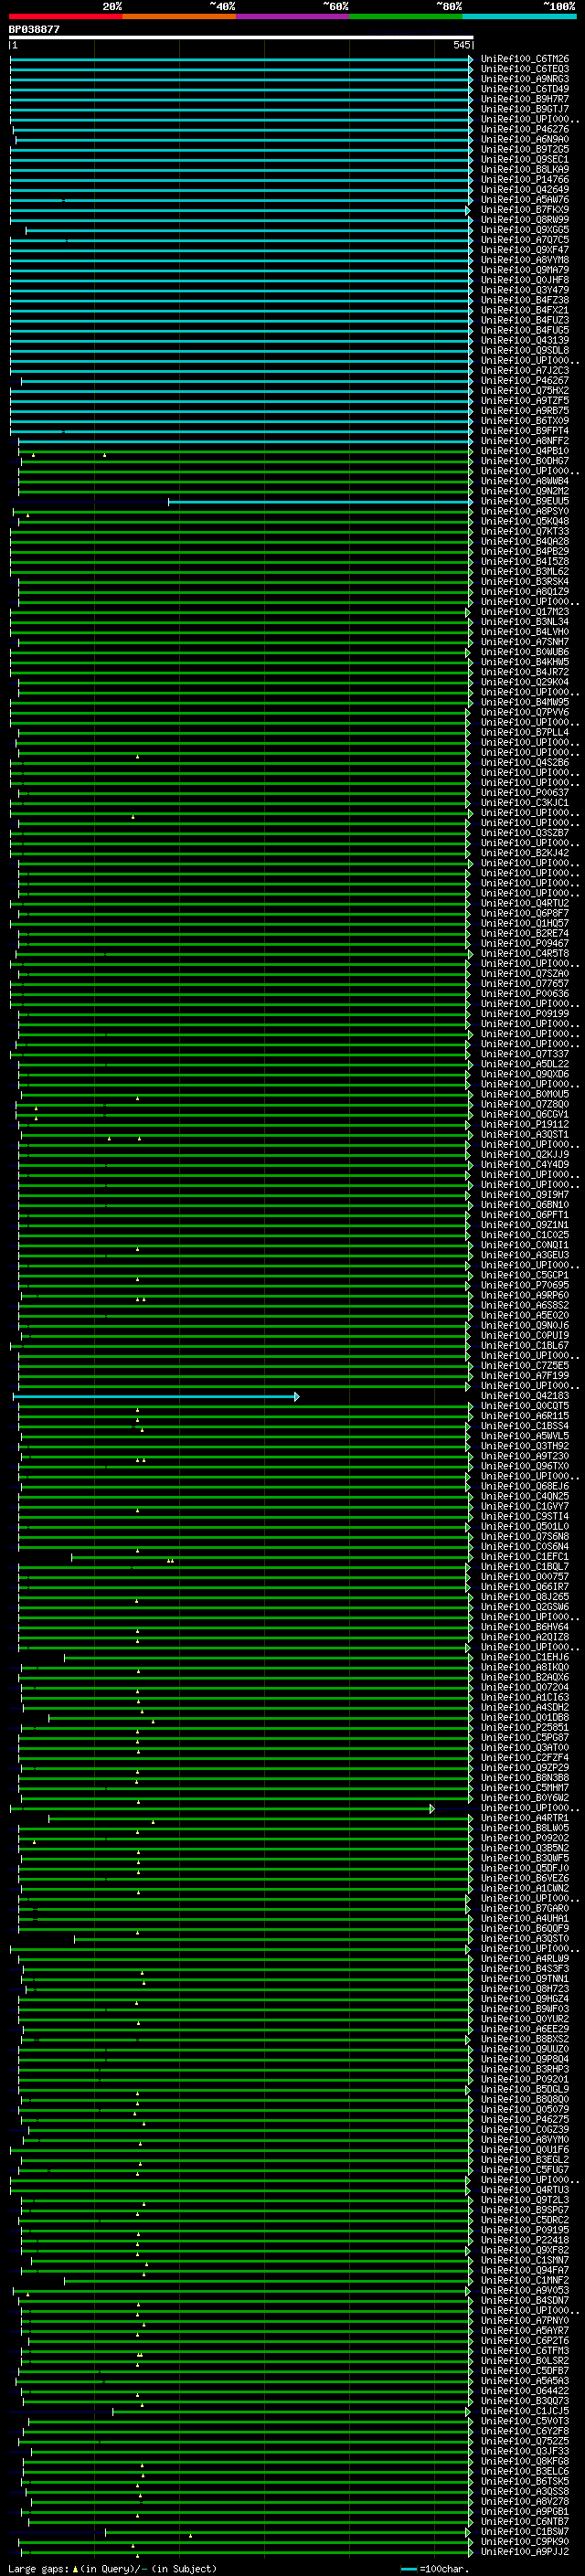Click the Large gaps legend text

click(112, 2568)
